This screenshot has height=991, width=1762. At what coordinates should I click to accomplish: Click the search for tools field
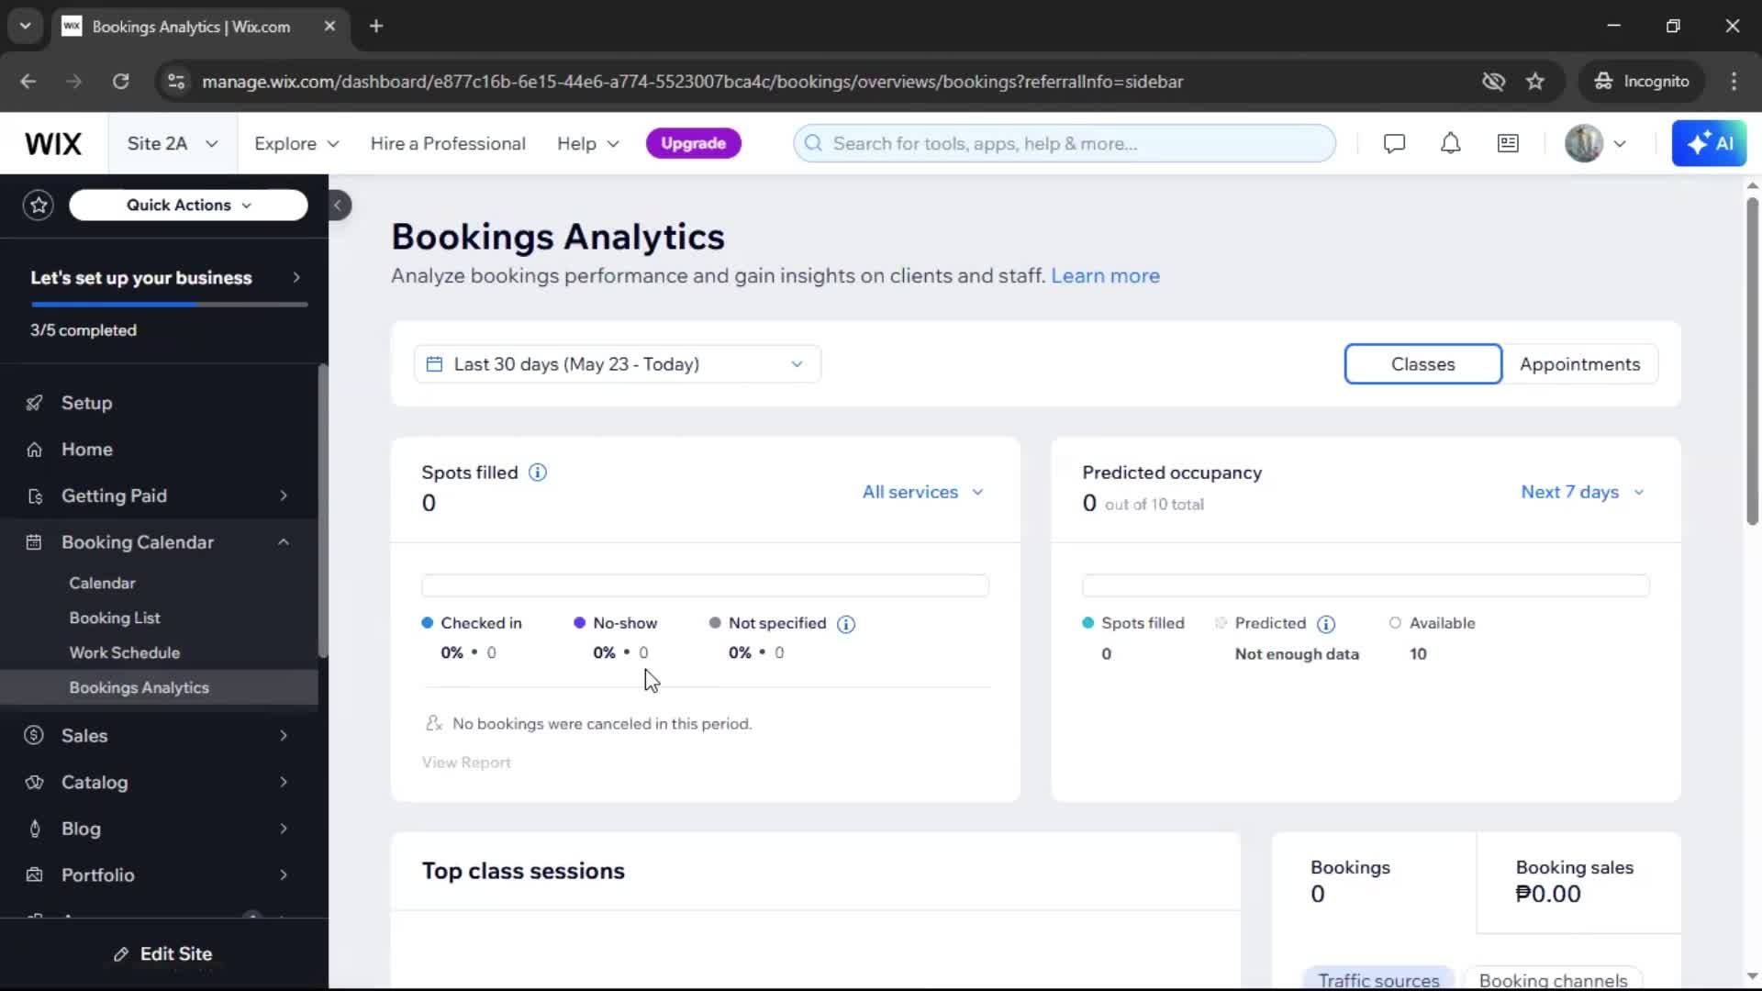[1065, 144]
